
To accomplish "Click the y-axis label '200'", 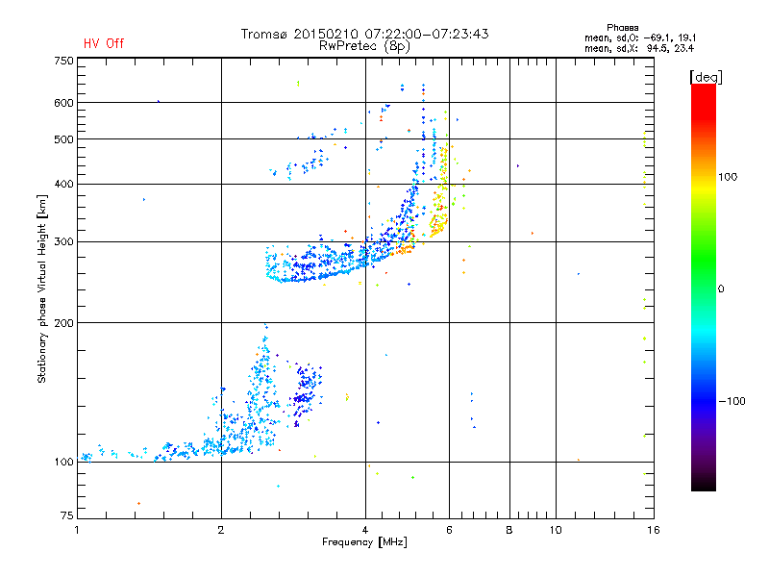I will 63,323.
